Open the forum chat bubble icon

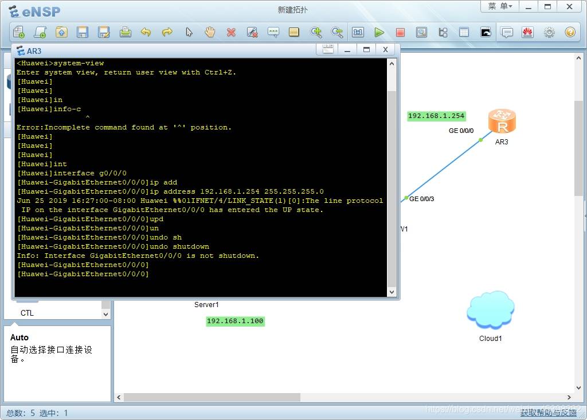point(507,32)
